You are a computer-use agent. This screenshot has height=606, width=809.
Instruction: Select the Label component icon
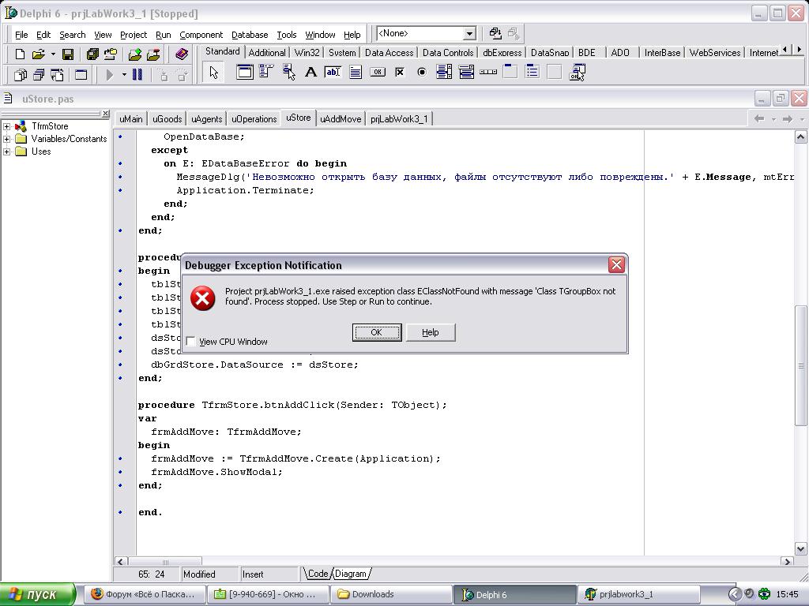point(310,73)
